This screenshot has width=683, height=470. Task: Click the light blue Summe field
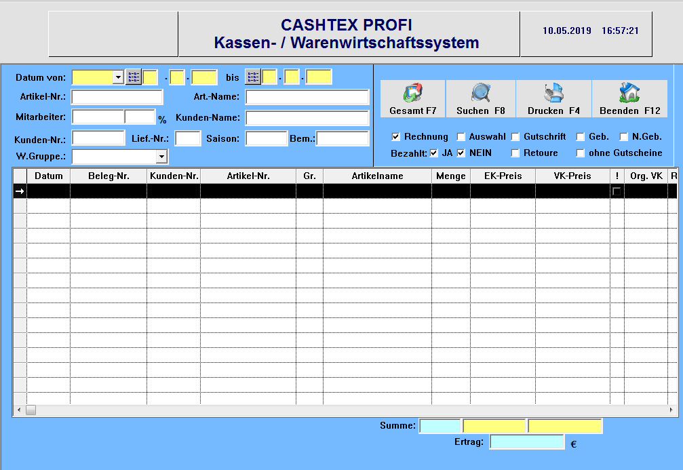tap(440, 426)
